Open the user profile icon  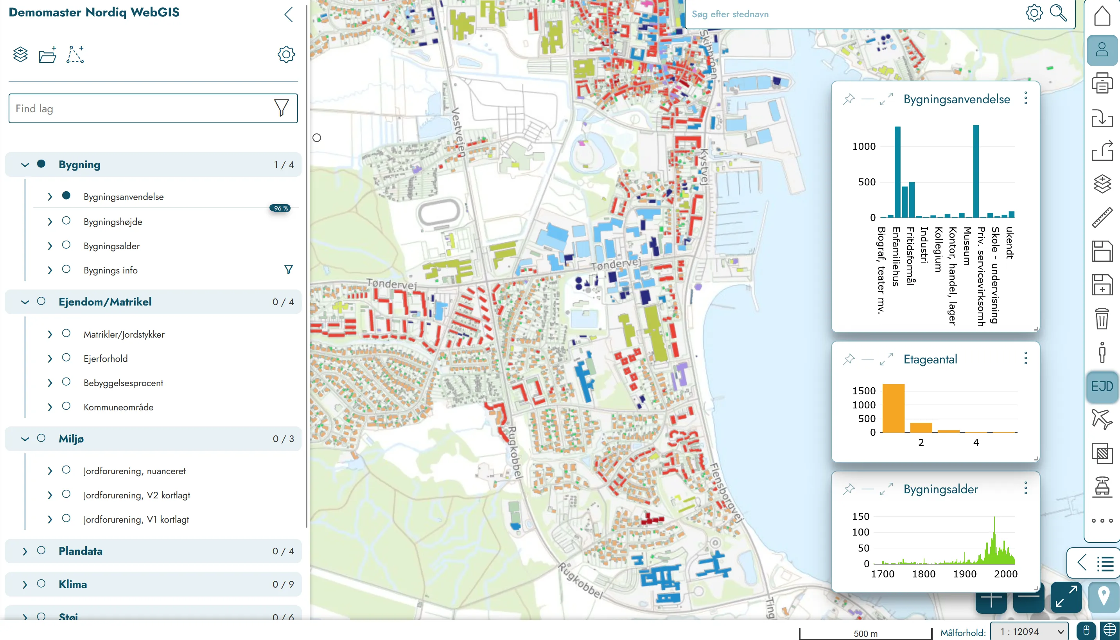1102,50
